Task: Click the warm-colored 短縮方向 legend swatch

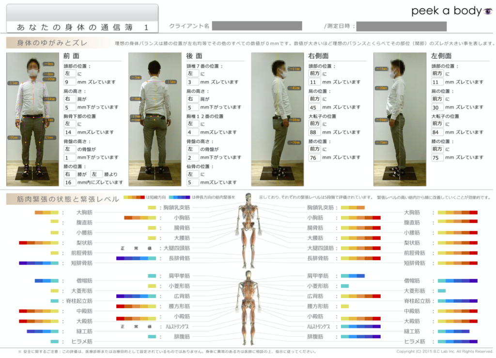Action: coord(134,198)
